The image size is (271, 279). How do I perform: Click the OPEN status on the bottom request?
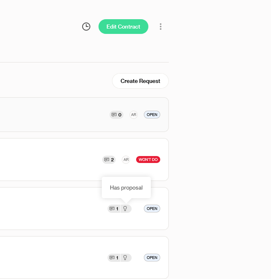(152, 258)
